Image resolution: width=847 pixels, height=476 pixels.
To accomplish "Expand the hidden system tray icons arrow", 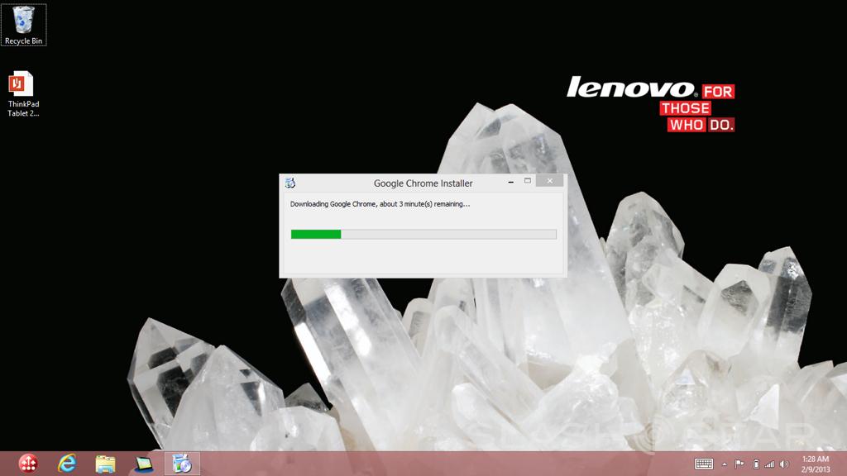I will [x=725, y=464].
